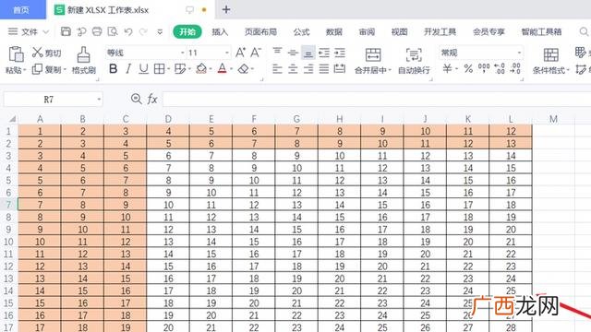
Task: Increase decimal places icon
Action: [500, 68]
